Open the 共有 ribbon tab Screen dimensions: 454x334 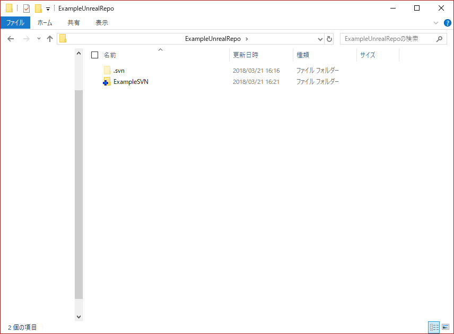pos(74,23)
